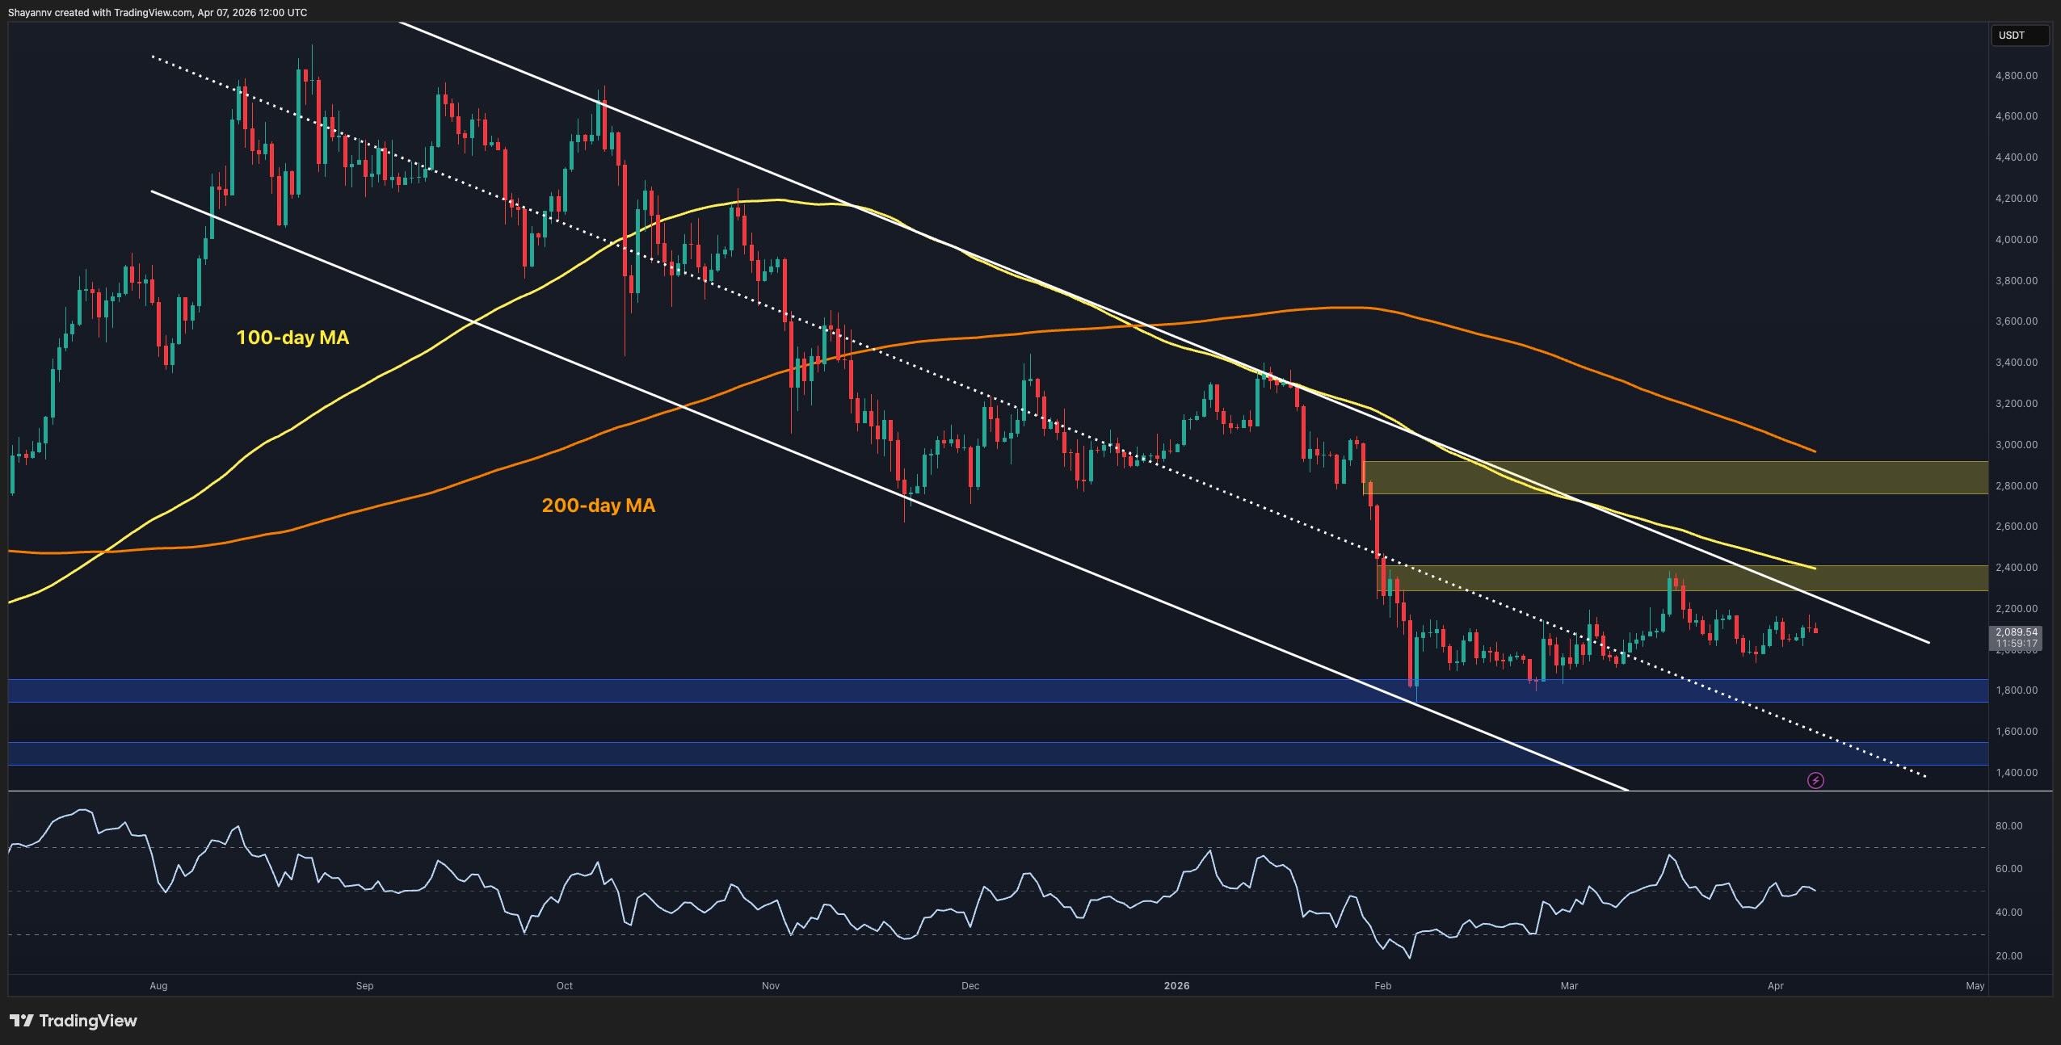Click the 2026 label on the time axis
This screenshot has height=1045, width=2061.
tap(1176, 985)
